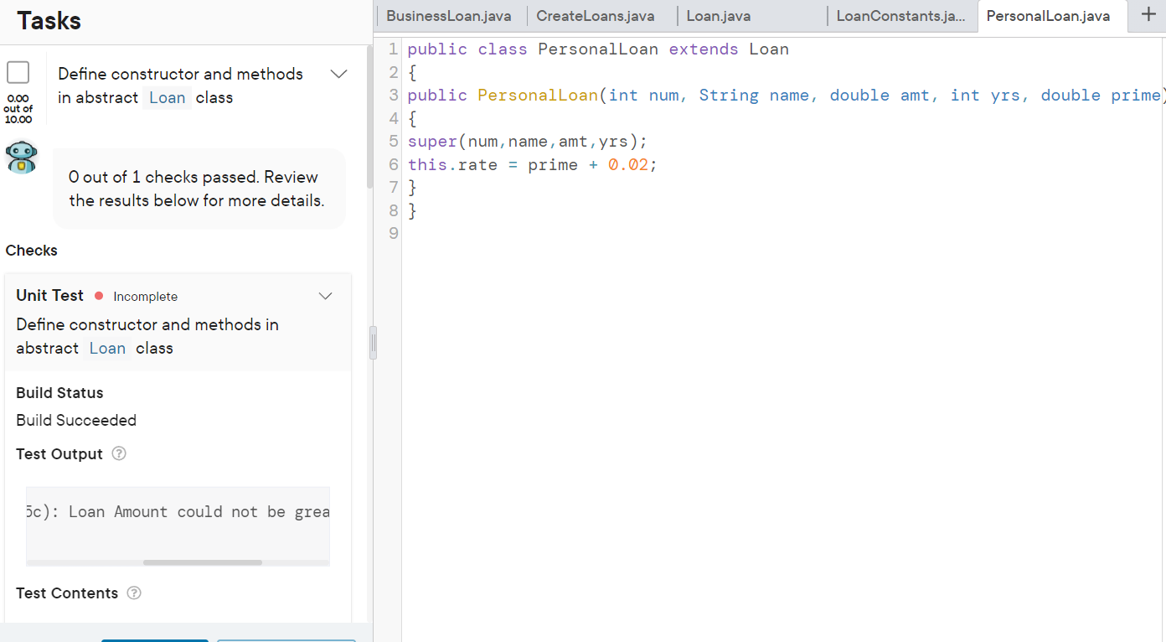This screenshot has width=1166, height=642.
Task: Click the Test Output horizontal scrollbar
Action: 203,562
